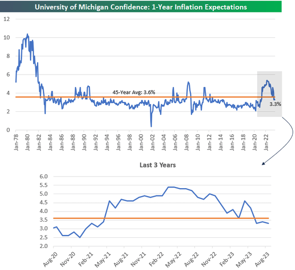This screenshot has height=270, width=295.
Task: Click the Feb-21 axis label
Action: click(x=86, y=259)
